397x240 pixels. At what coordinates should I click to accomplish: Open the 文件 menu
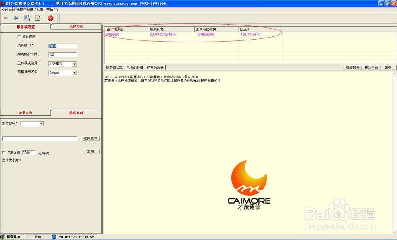(6, 10)
